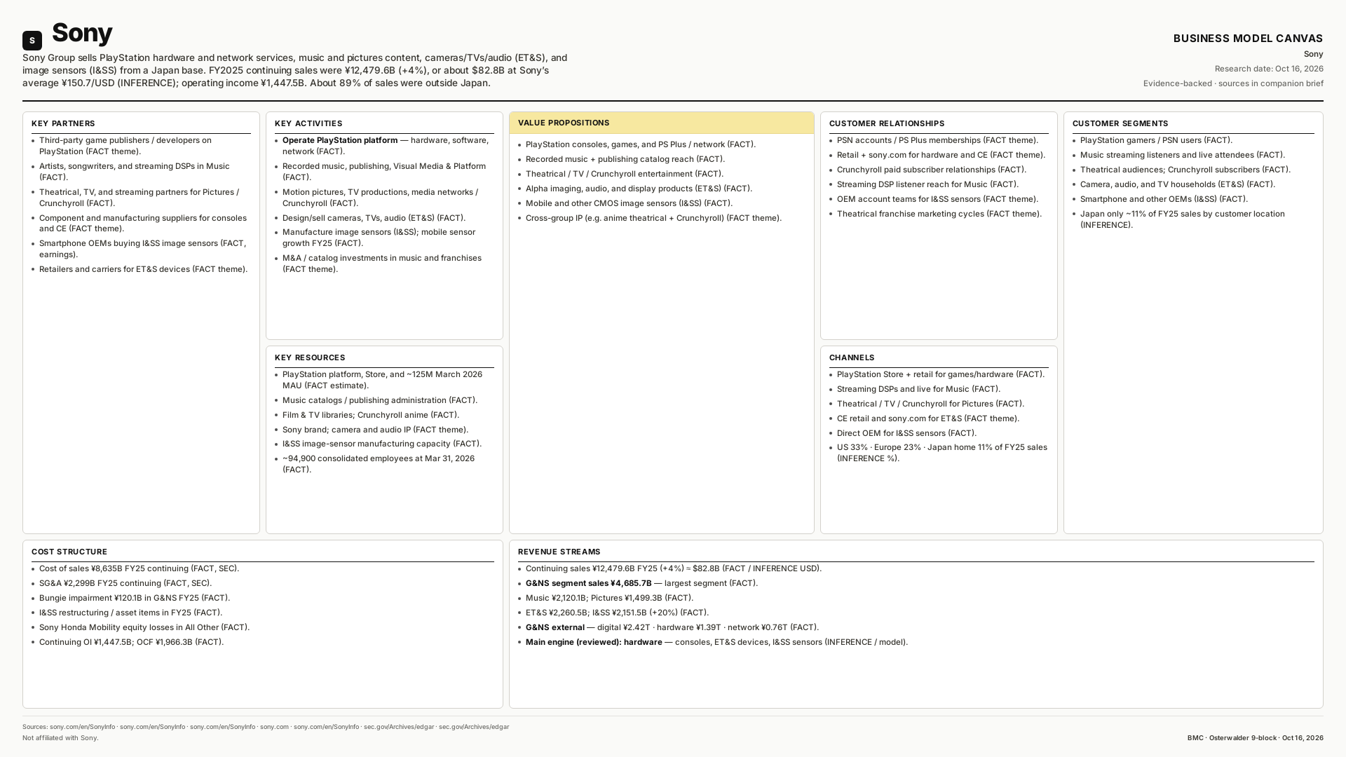Click the COST STRUCTURE section header
The height and width of the screenshot is (757, 1346).
pyautogui.click(x=69, y=552)
